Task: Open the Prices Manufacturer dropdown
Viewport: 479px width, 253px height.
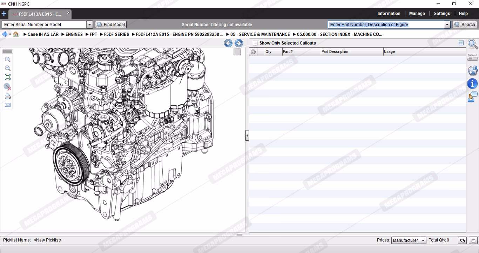Action: 423,240
